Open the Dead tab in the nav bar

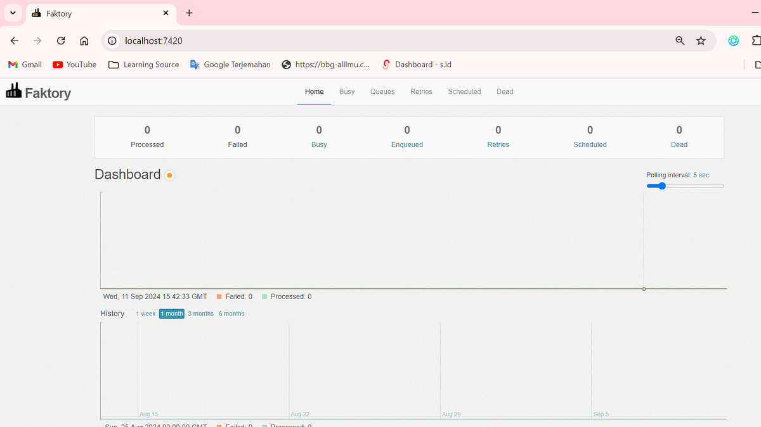tap(505, 92)
